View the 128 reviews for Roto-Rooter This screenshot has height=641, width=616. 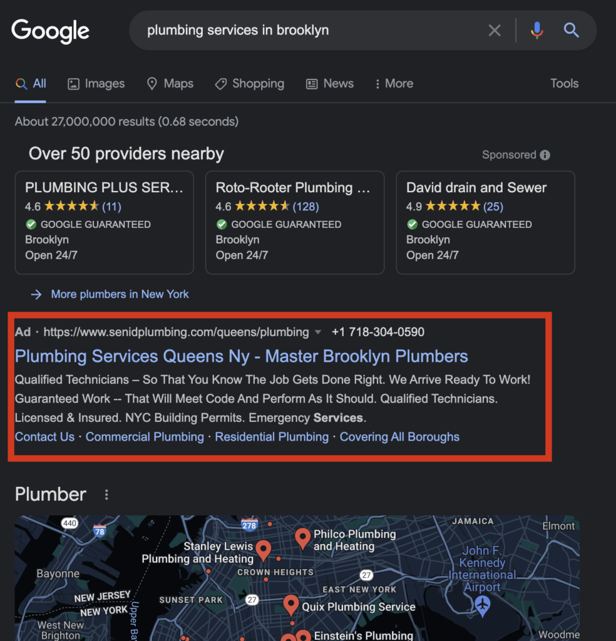click(305, 207)
